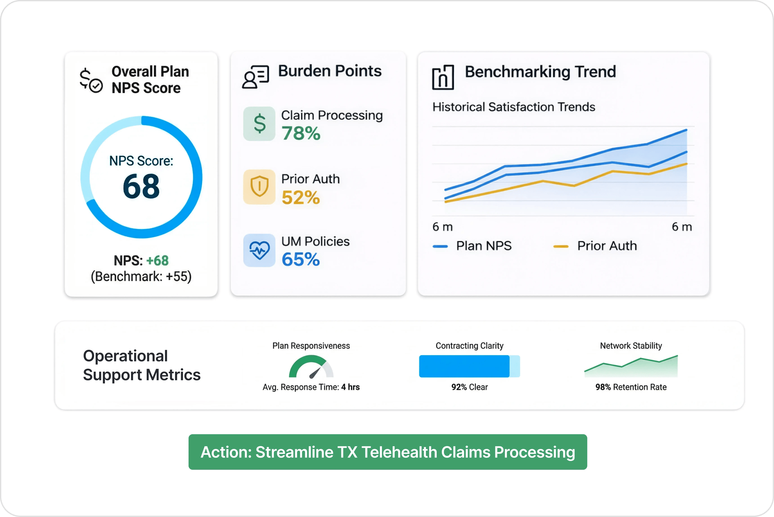The height and width of the screenshot is (517, 774).
Task: Click the Benchmarking Trend building icon
Action: [443, 77]
